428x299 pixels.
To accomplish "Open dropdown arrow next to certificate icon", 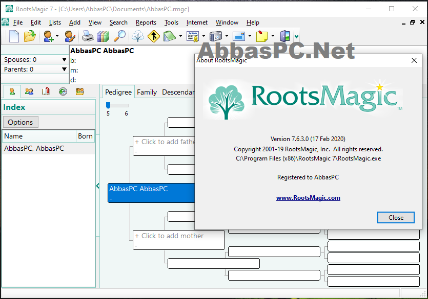I will [x=203, y=36].
